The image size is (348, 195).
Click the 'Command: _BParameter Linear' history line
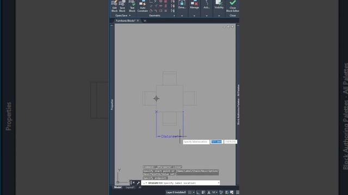click(163, 167)
